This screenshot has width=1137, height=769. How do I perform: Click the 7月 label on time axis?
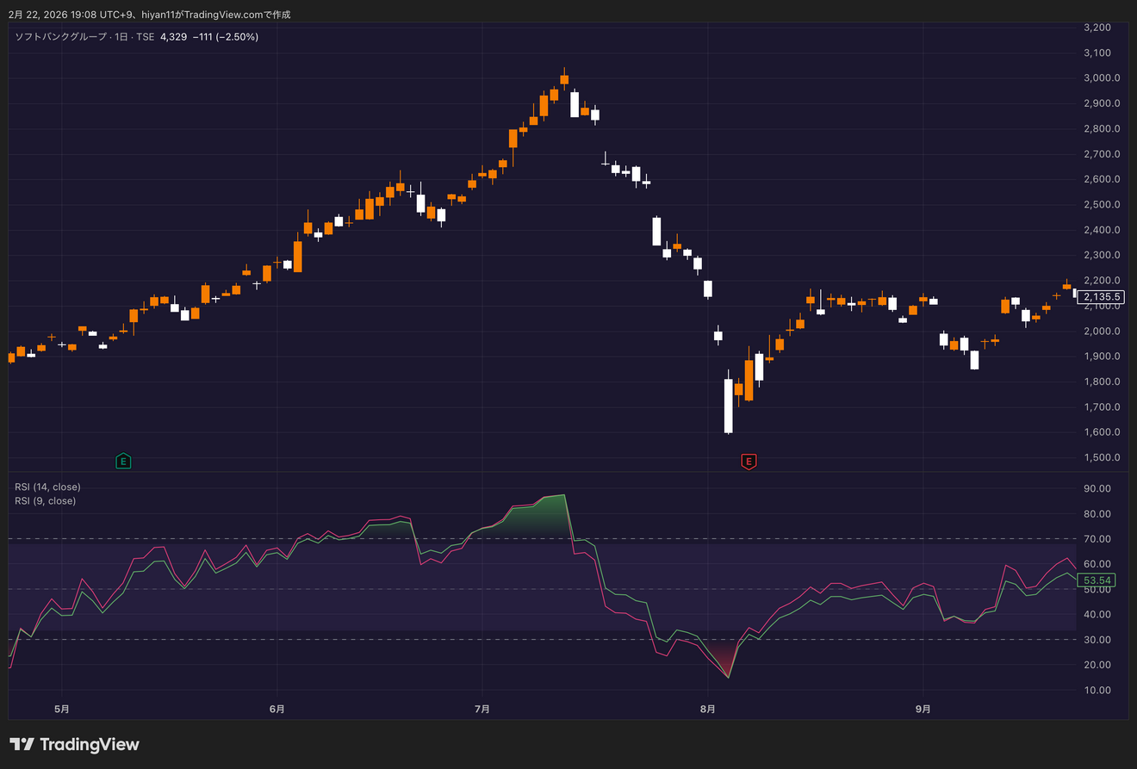[x=482, y=710]
